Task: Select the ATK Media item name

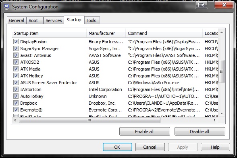Action: tap(30, 69)
